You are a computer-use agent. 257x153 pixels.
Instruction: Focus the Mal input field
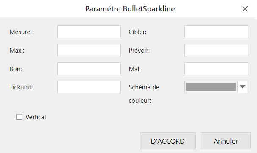[x=216, y=69]
